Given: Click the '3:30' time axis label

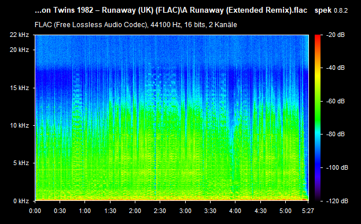Looking at the screenshot, I should click(x=210, y=211).
